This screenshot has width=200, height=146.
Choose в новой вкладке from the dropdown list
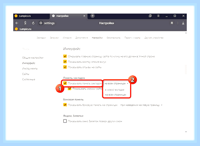point(115,90)
